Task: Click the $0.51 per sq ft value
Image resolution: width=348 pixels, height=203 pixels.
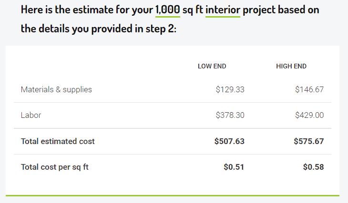Action: [x=234, y=167]
